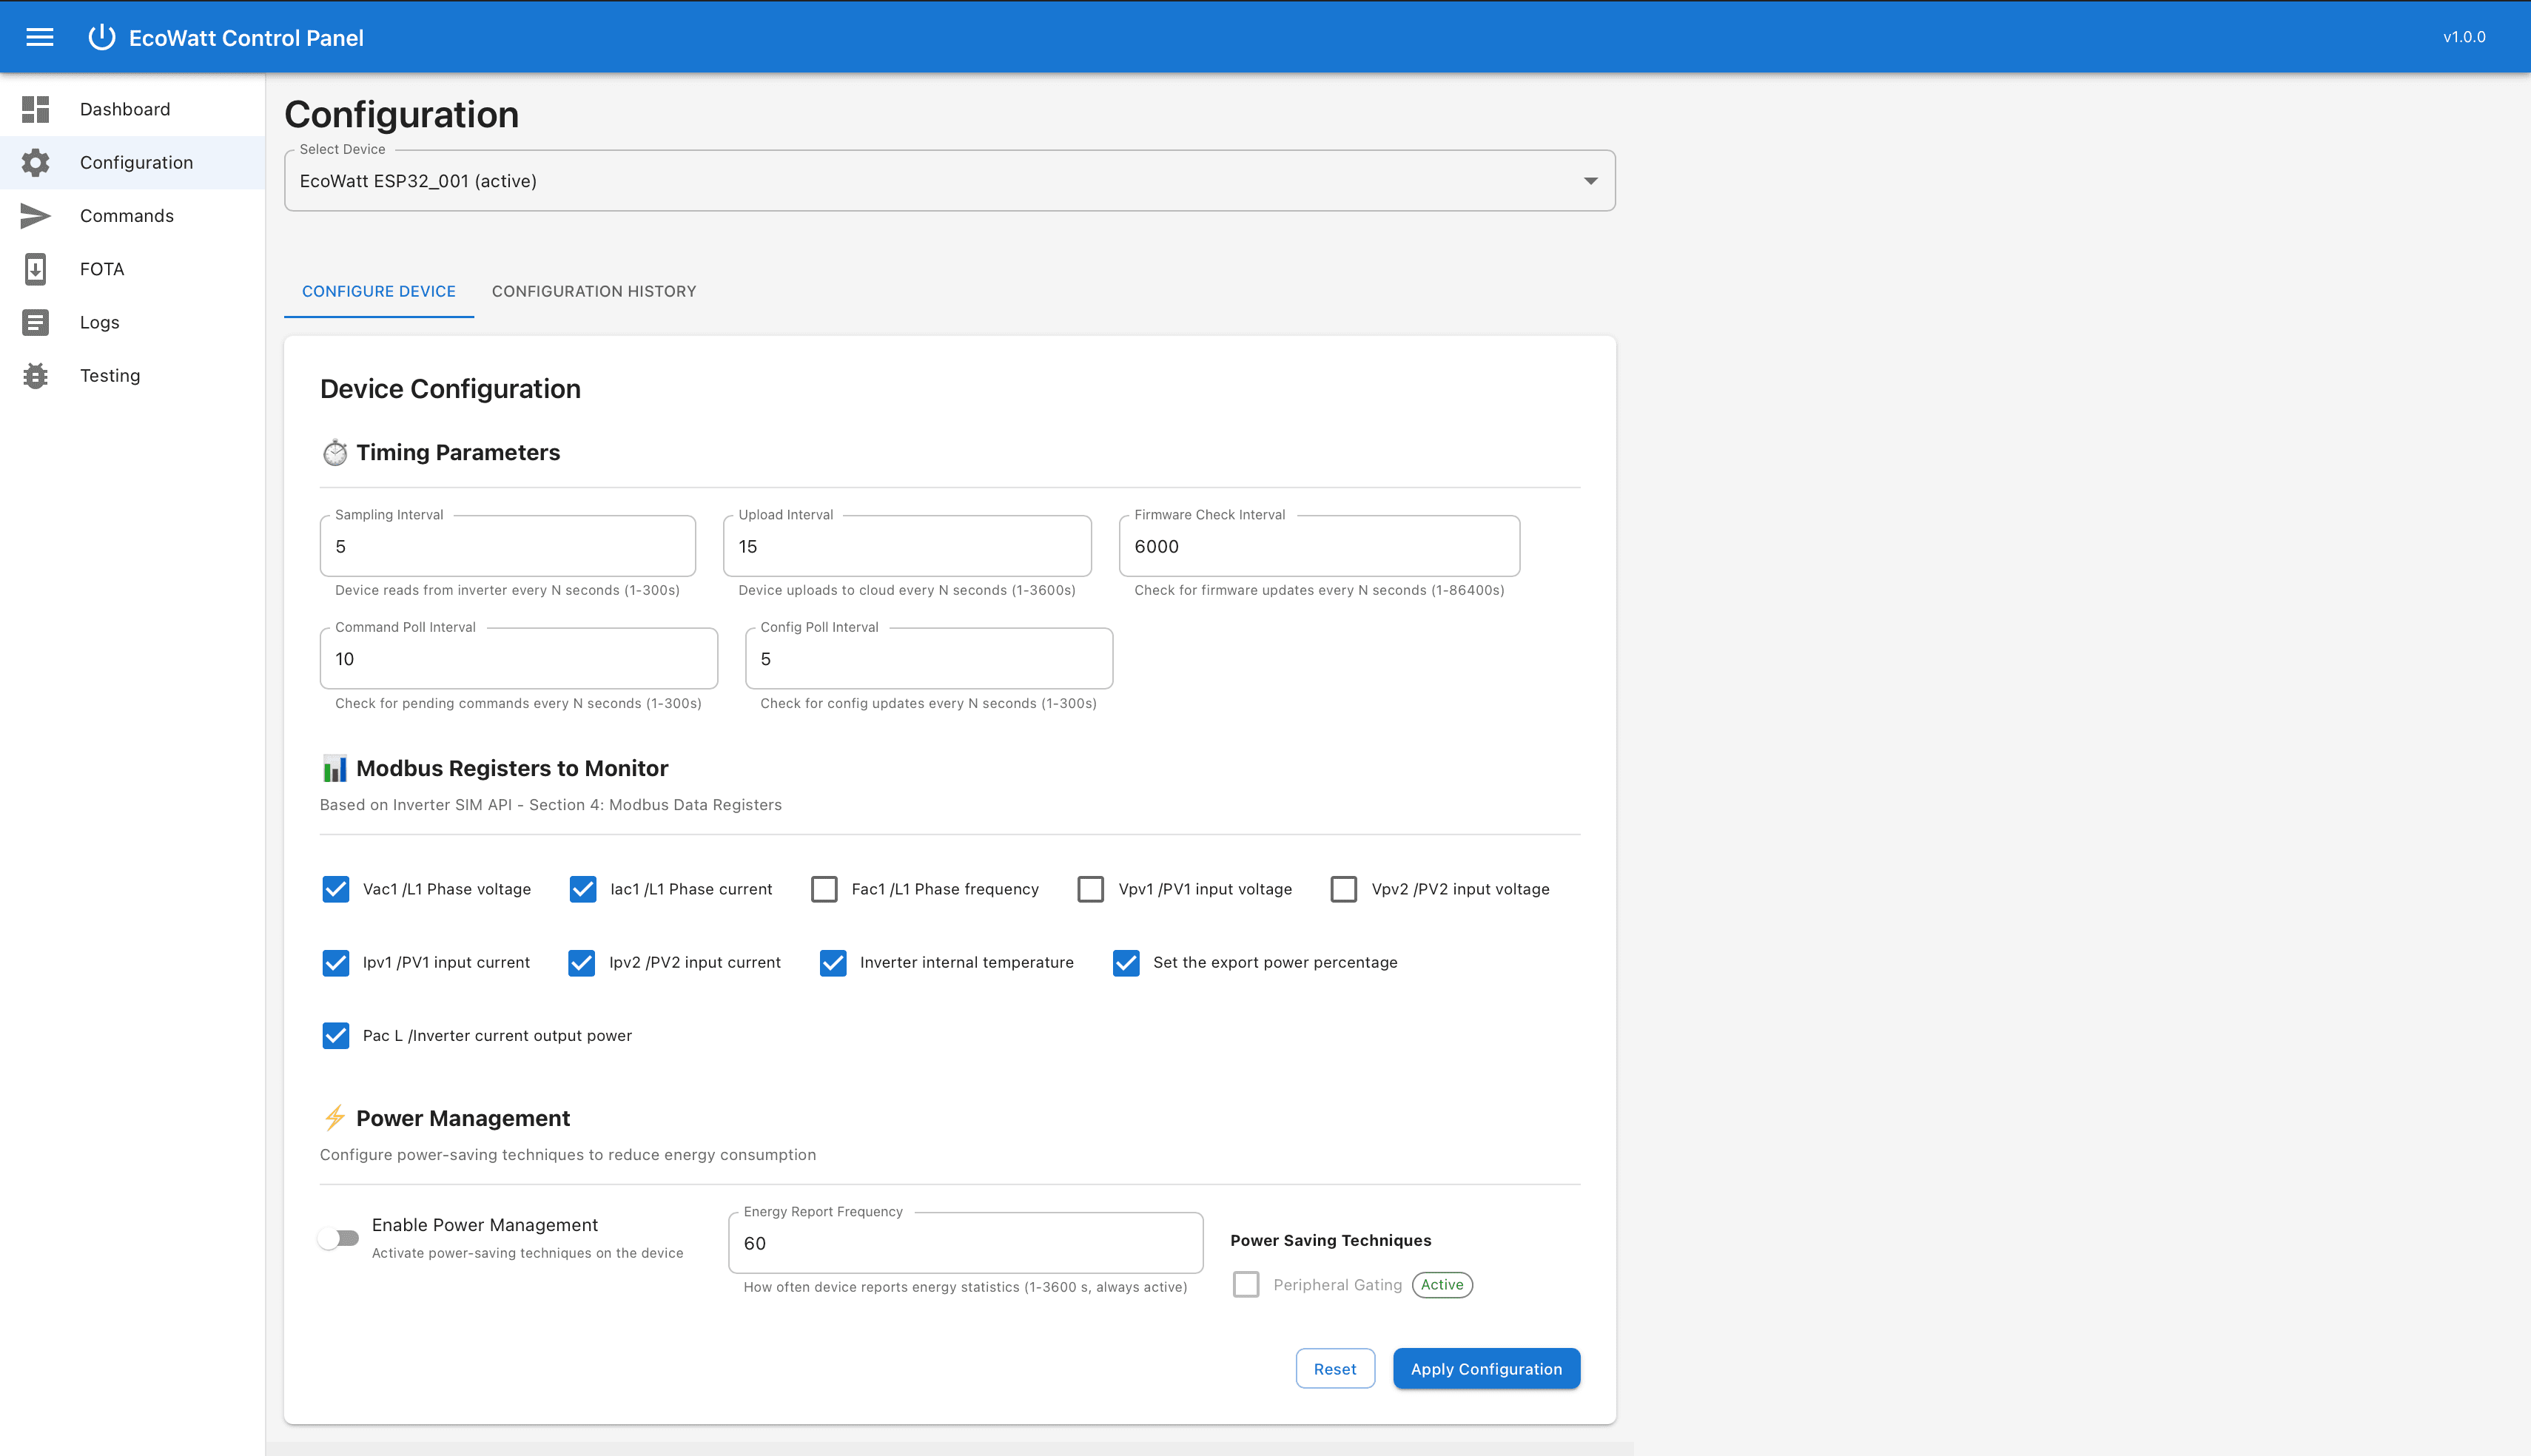The image size is (2531, 1456).
Task: Click the Energy Report Frequency field
Action: pos(964,1243)
